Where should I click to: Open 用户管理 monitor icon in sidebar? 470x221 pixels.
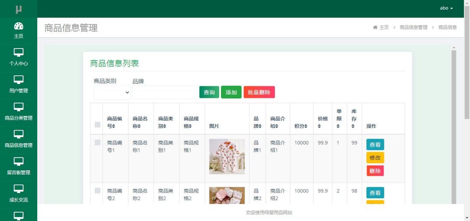(x=18, y=80)
